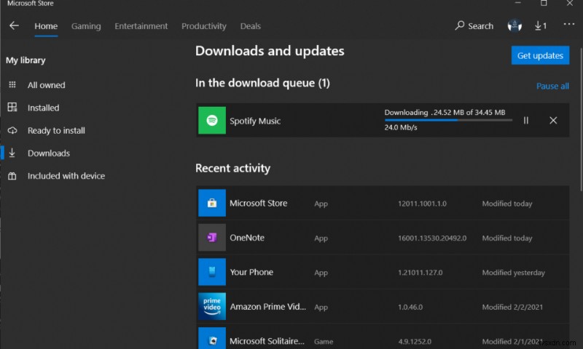Click the All owned grid icon
Screen dimensions: 583x349
click(12, 85)
